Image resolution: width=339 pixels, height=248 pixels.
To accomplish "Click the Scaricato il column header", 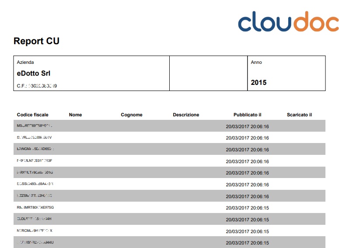I will (x=299, y=115).
